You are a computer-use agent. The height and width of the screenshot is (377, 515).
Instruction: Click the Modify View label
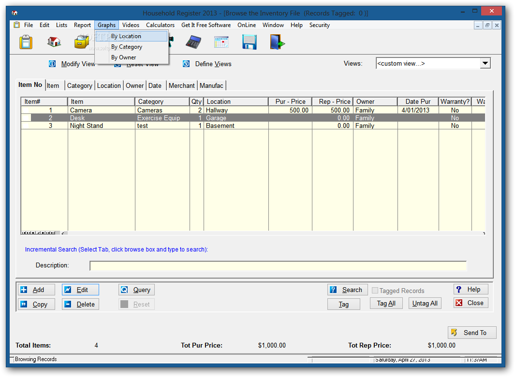(x=78, y=64)
